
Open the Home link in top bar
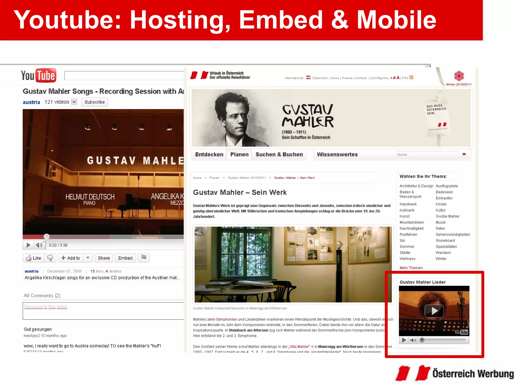(x=335, y=78)
